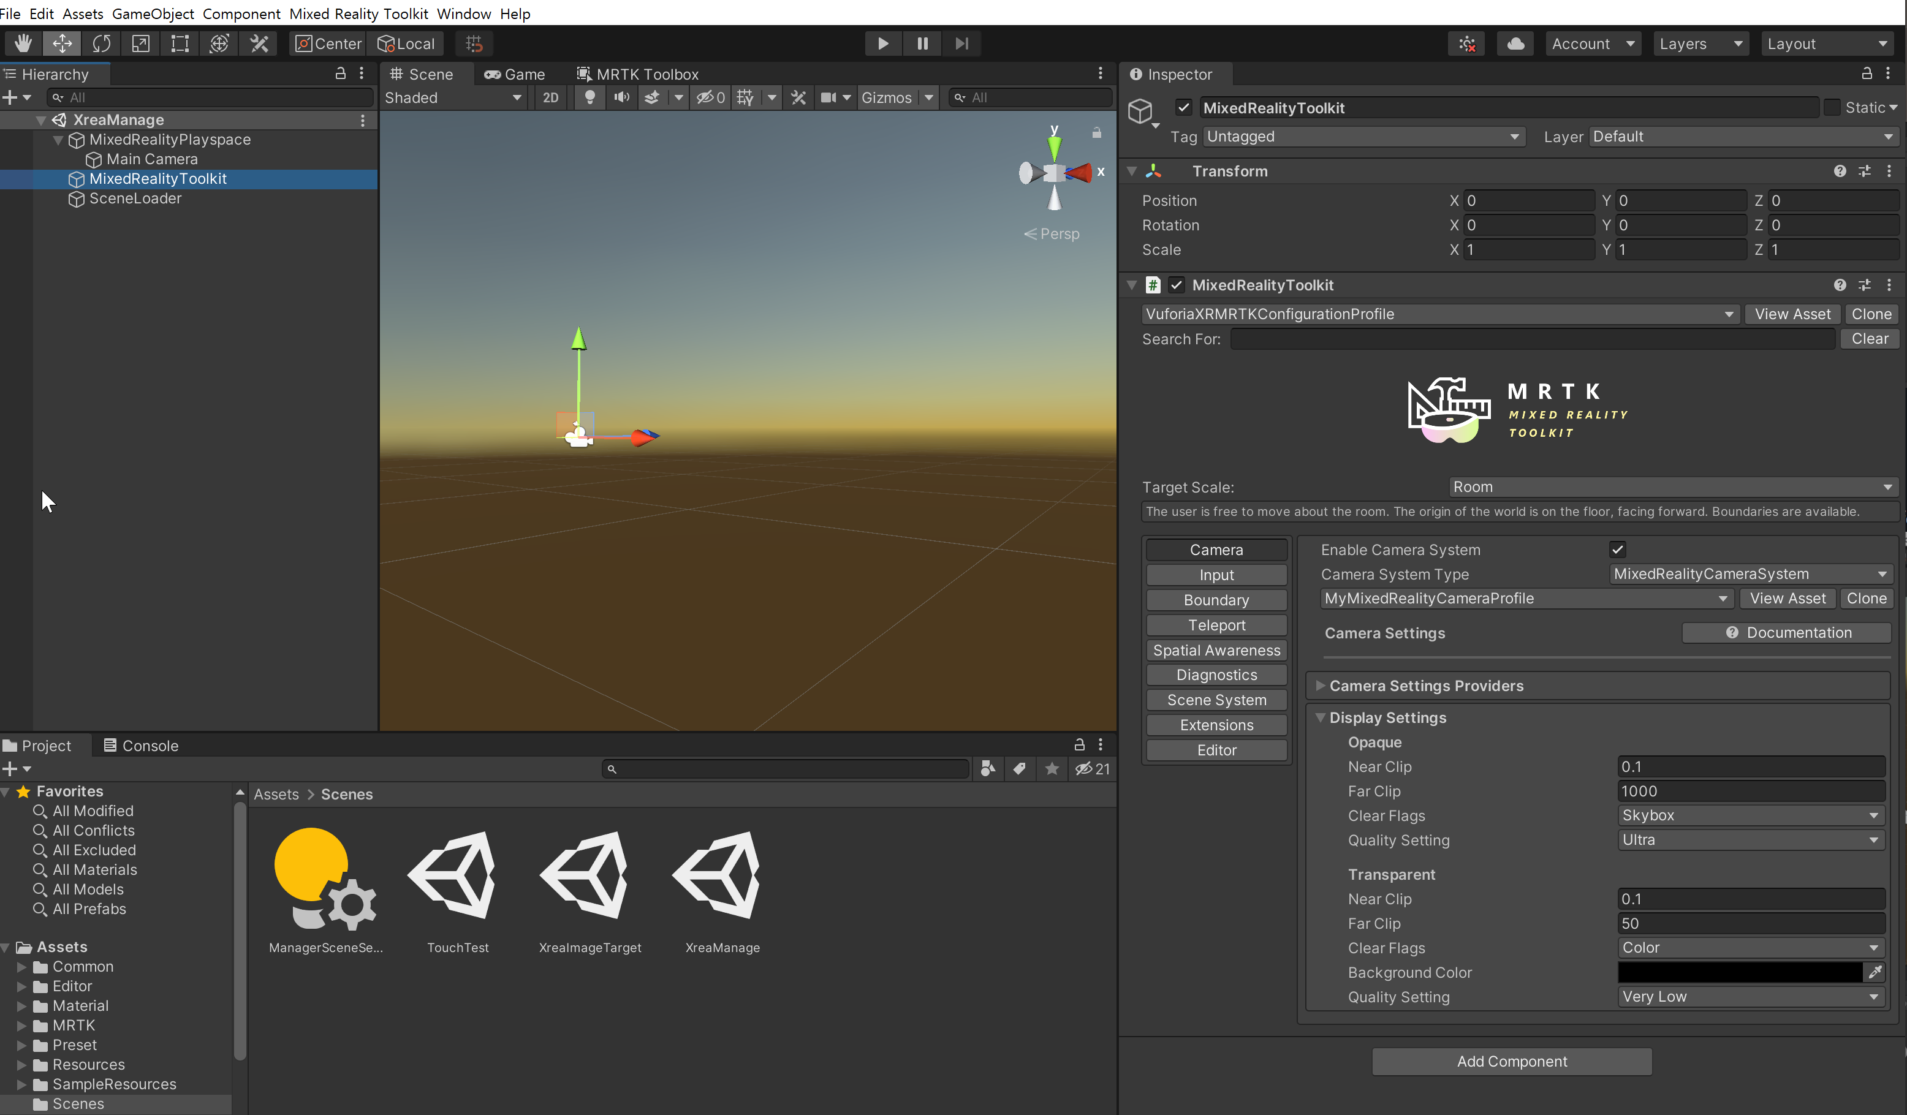1907x1115 pixels.
Task: Click the Add Component button
Action: (x=1511, y=1061)
